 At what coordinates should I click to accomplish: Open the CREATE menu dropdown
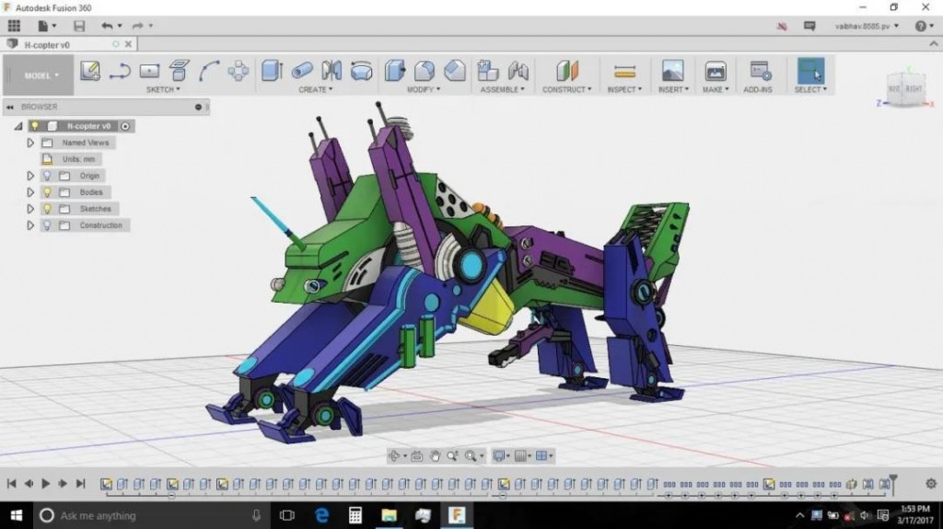point(316,89)
